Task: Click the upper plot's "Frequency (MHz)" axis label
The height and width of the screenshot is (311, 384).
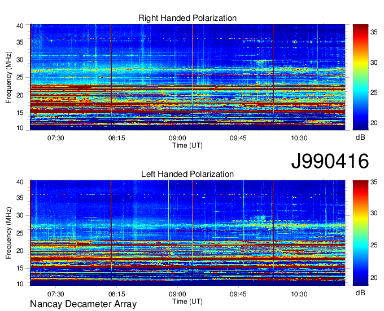Action: click(x=8, y=77)
